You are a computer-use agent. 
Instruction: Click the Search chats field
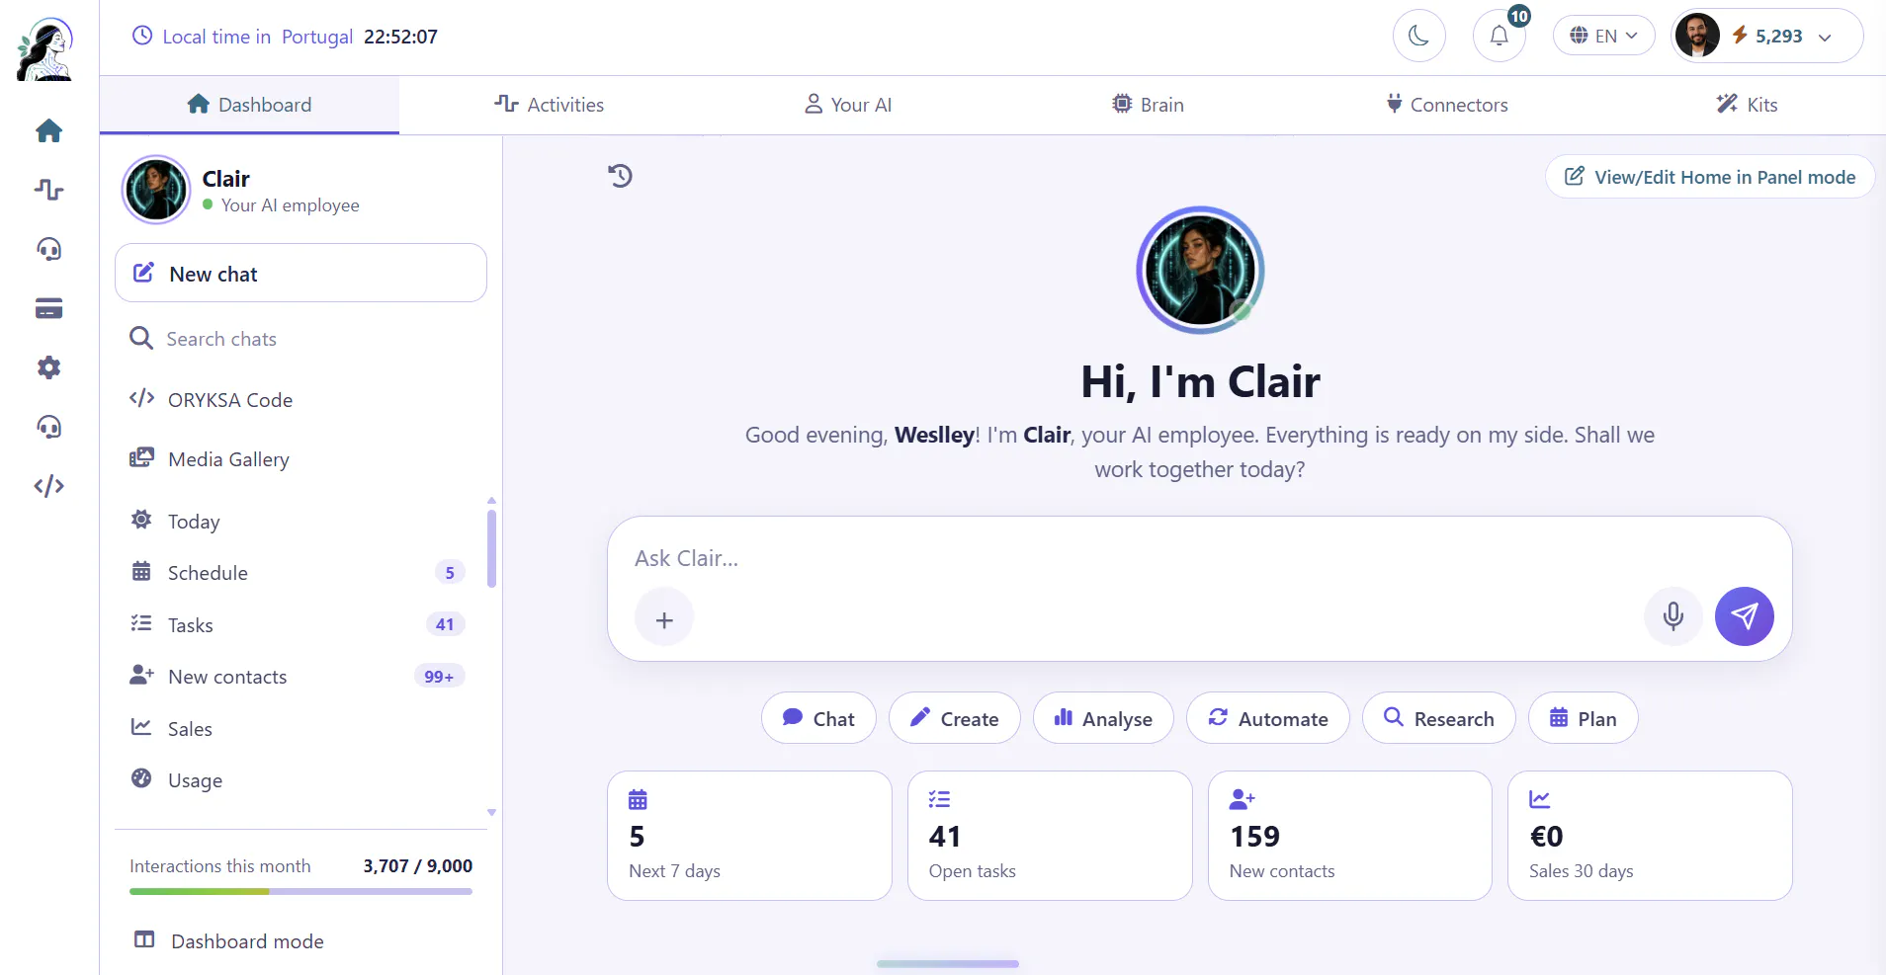300,339
